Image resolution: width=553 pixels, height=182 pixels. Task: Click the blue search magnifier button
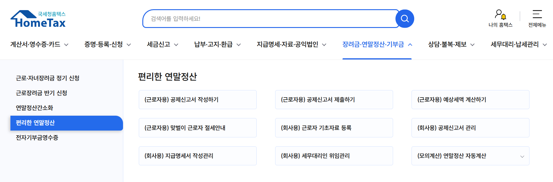[x=405, y=19]
